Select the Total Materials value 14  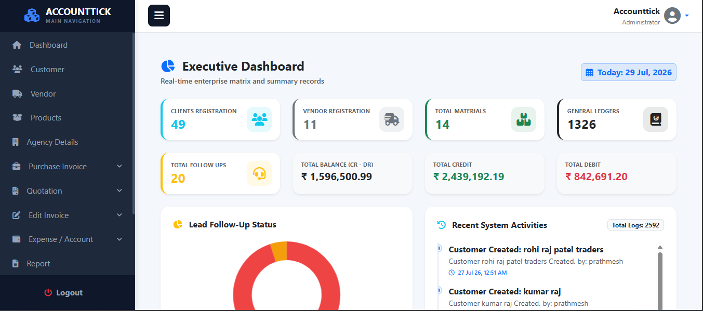[443, 125]
